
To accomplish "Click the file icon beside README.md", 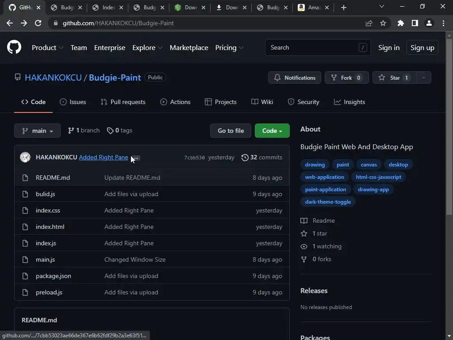I will 25,178.
